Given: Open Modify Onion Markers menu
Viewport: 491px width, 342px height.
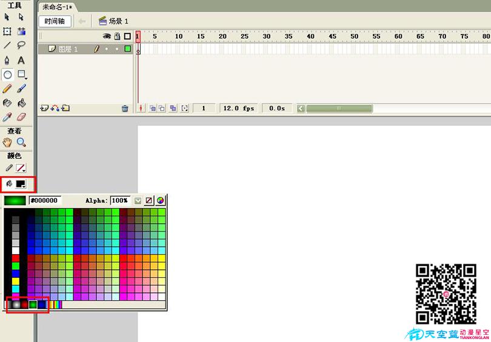Looking at the screenshot, I should (185, 109).
